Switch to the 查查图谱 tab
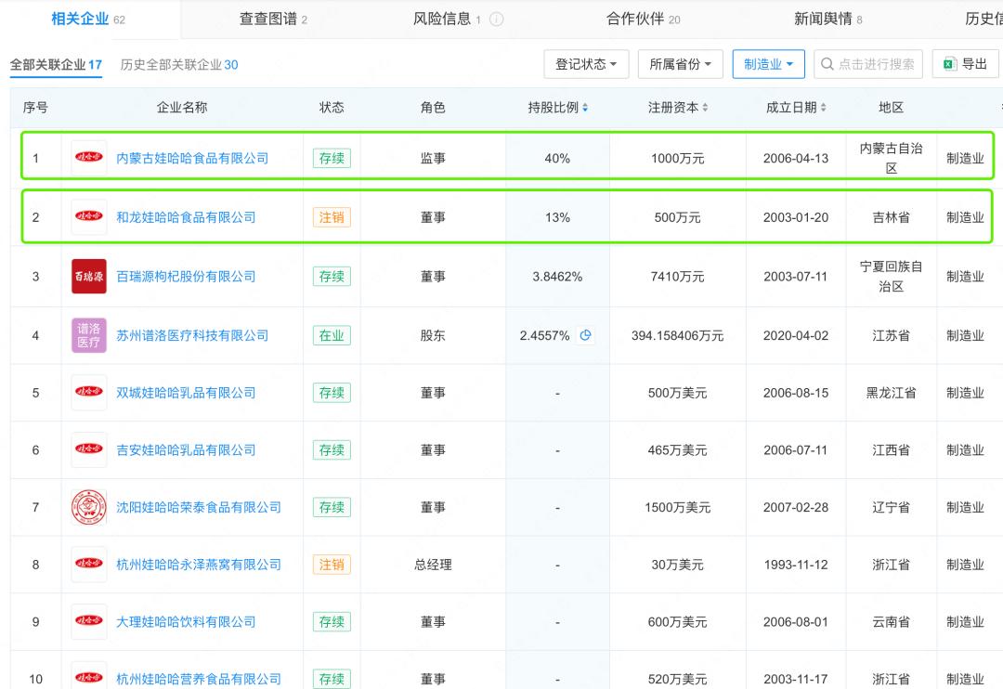 [273, 19]
